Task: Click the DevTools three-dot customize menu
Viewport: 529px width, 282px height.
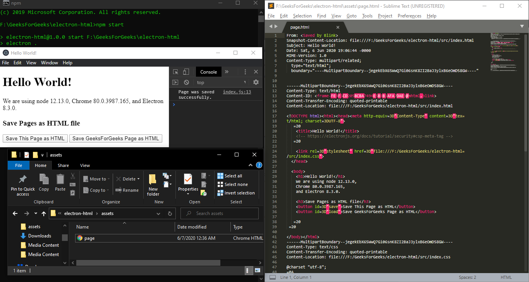Action: click(245, 72)
